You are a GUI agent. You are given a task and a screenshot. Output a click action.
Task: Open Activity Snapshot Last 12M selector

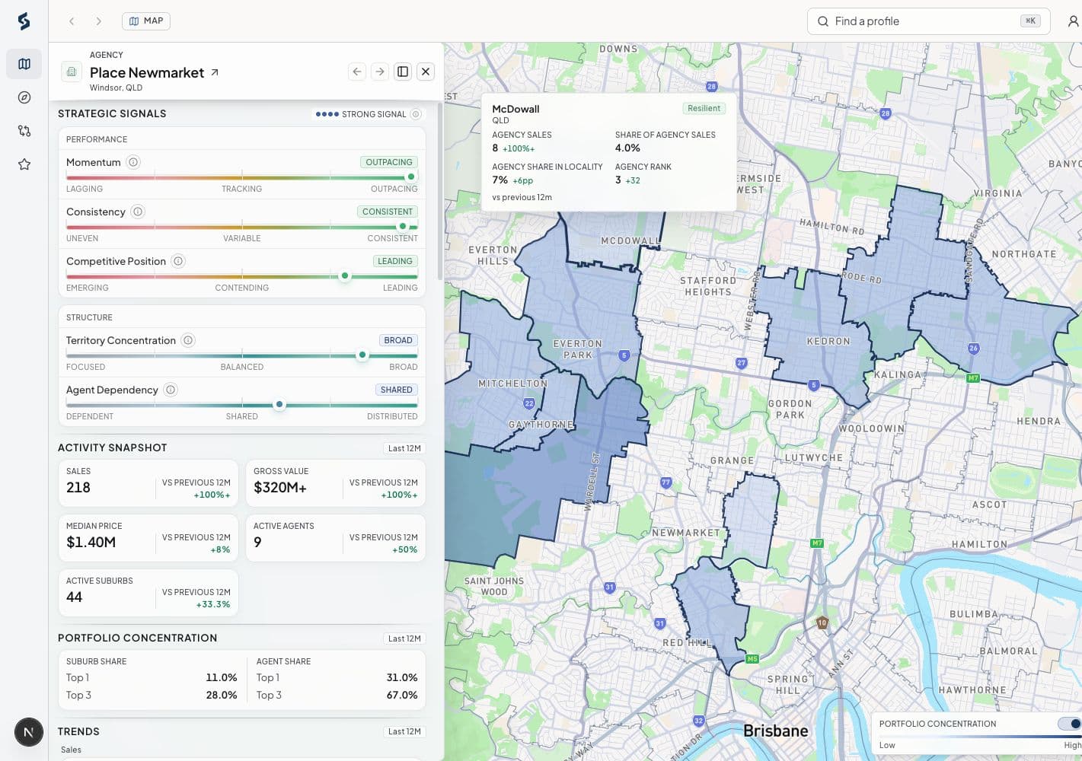[404, 448]
